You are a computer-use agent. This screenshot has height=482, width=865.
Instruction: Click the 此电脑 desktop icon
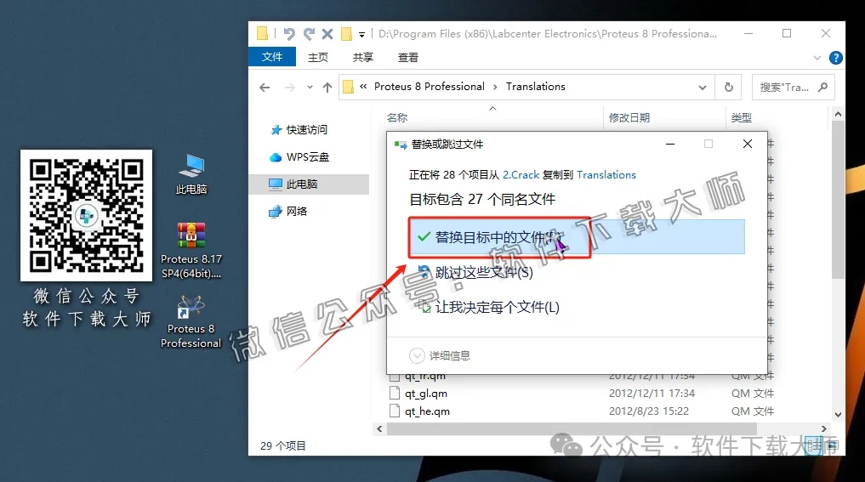point(191,174)
